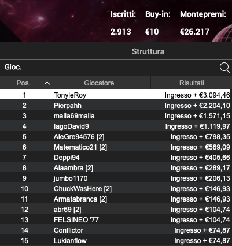Select the Pierpahh row

click(115, 106)
